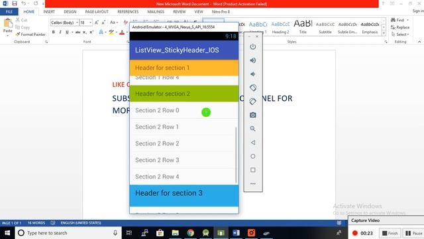Image resolution: width=424 pixels, height=239 pixels.
Task: Open the font size 18 dropdown
Action: (x=90, y=23)
